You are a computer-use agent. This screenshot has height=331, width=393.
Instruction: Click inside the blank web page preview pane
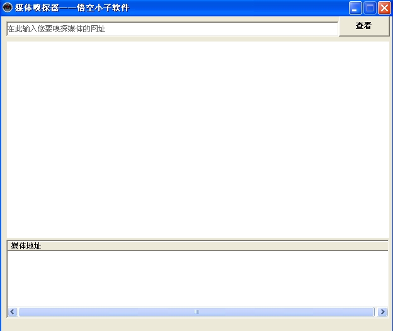198,138
